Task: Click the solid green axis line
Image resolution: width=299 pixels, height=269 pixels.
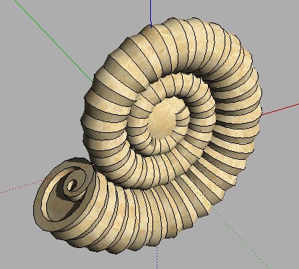Action: pyautogui.click(x=53, y=41)
